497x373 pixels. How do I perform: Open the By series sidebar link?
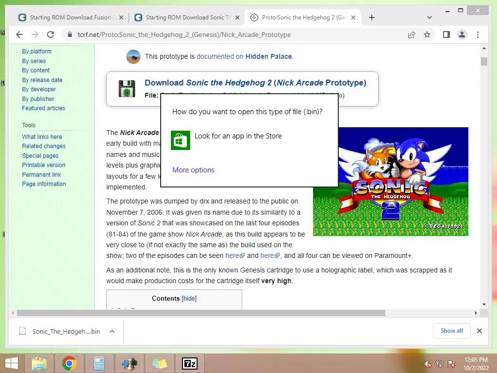[x=33, y=61]
